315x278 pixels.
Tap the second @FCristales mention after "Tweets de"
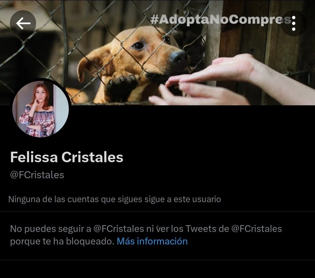(257, 229)
